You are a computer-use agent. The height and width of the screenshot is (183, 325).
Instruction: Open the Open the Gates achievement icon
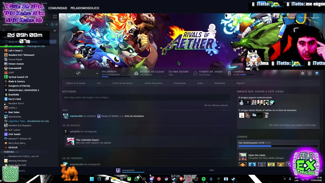point(242,157)
